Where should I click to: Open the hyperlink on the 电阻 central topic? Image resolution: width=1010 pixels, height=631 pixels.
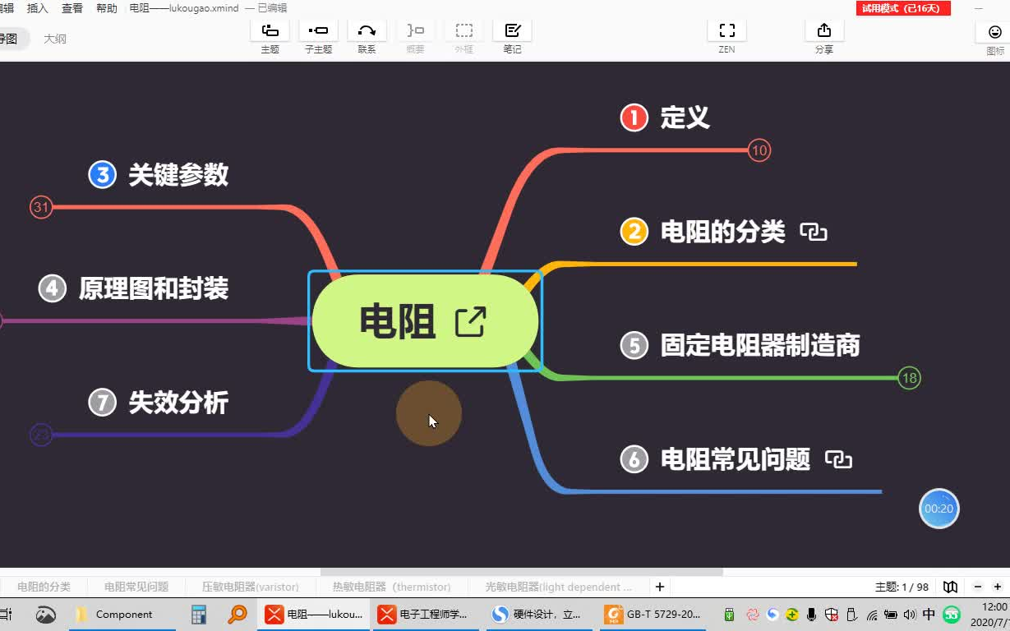point(470,323)
